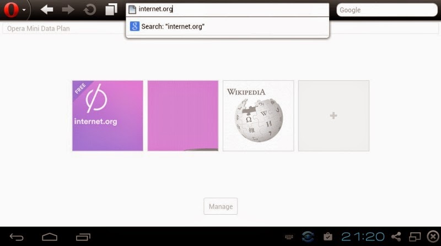Select the Search "internet.org" suggestion
The height and width of the screenshot is (246, 441).
[x=227, y=26]
